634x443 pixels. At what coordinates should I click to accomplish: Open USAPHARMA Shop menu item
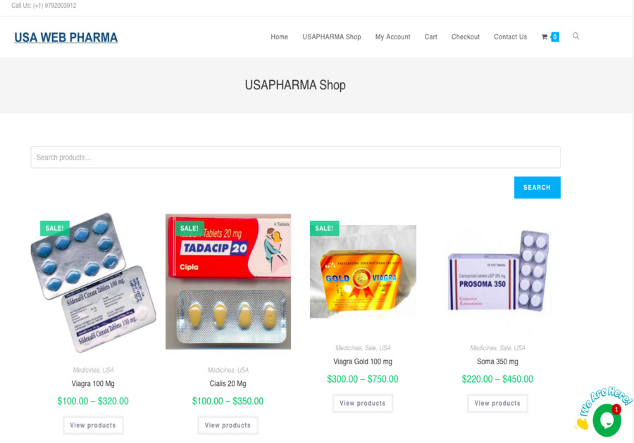332,37
